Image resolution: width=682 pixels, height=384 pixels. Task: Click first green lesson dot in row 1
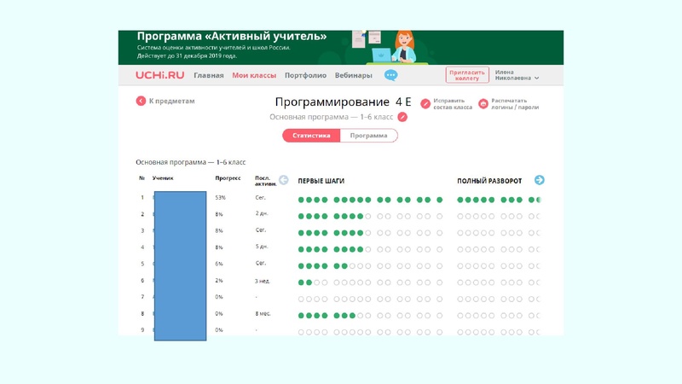[x=301, y=200]
